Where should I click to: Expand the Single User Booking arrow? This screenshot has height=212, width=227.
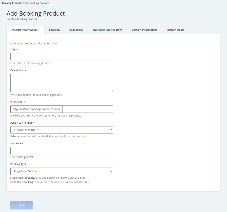(111, 171)
